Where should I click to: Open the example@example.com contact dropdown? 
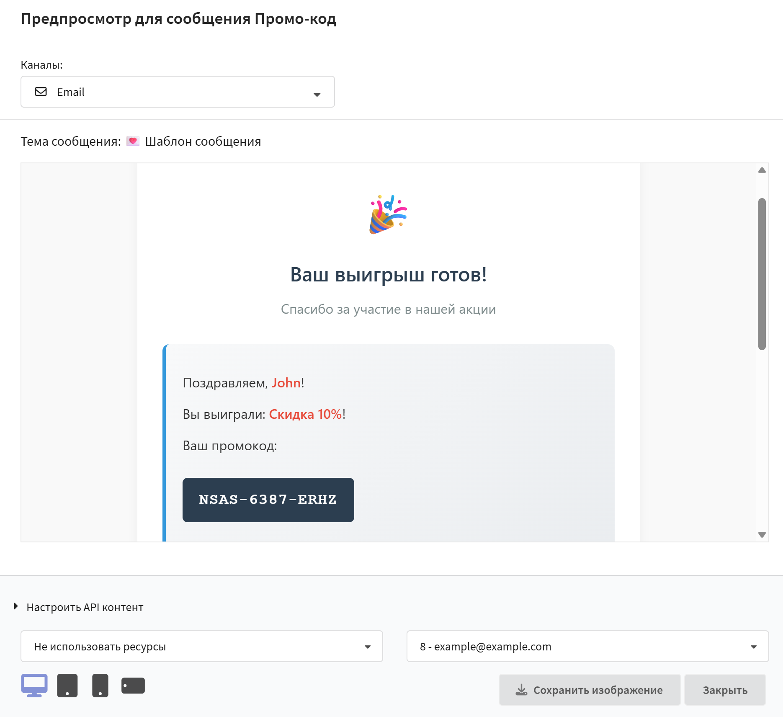coord(587,646)
